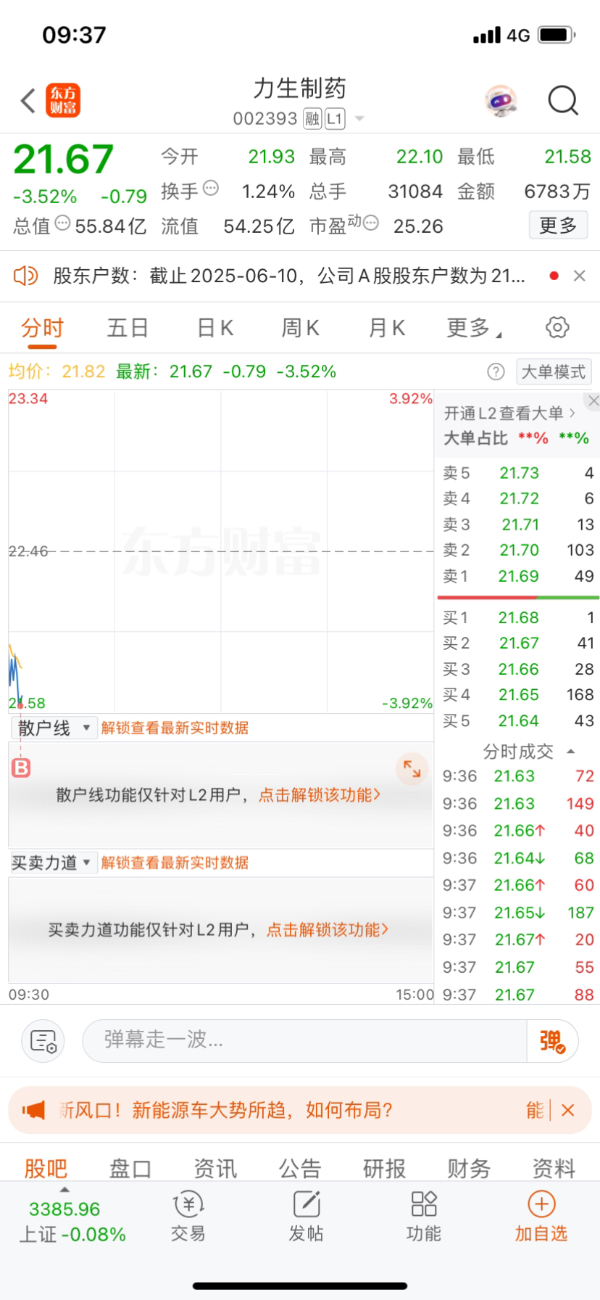Tap the intraday price chart area
This screenshot has height=1300, width=600.
coord(221,551)
